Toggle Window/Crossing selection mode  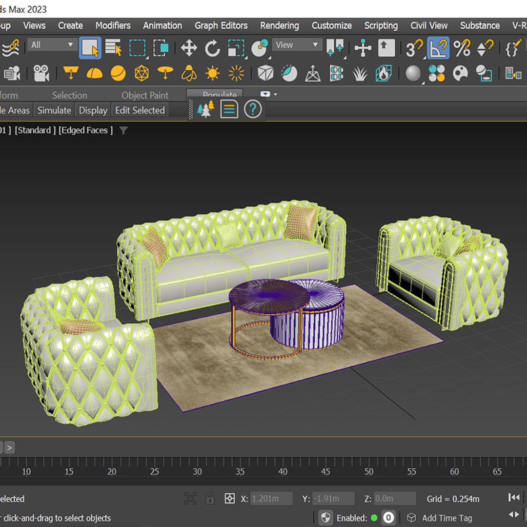[x=161, y=48]
